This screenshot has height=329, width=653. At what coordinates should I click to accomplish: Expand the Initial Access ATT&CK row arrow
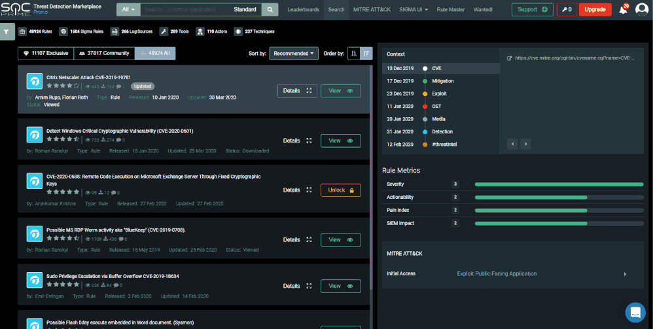(625, 274)
